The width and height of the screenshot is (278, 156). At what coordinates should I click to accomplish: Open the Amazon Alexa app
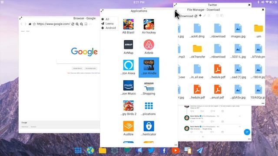[x=129, y=67]
